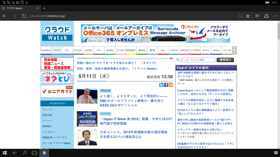Image resolution: width=280 pixels, height=157 pixels.
Task: Click search magnifier beside Google box
Action: coord(178,60)
